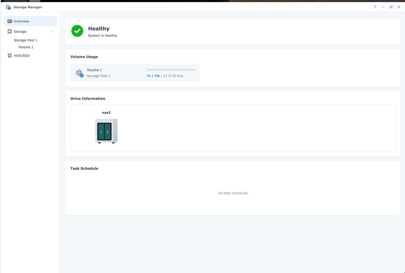Click the 'No task schedules' message
The image size is (405, 273).
(233, 193)
